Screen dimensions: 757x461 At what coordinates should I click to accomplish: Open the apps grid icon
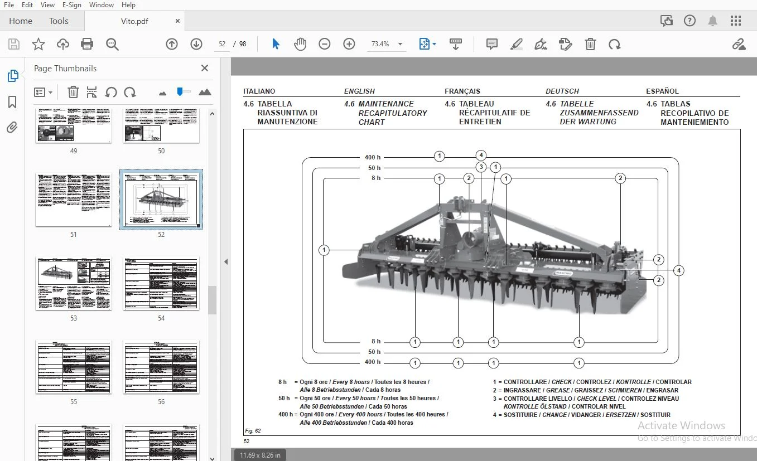(736, 21)
